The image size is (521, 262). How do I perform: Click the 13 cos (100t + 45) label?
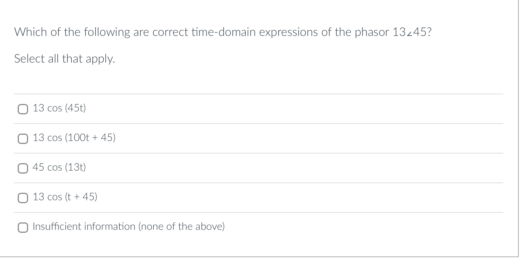(x=74, y=137)
